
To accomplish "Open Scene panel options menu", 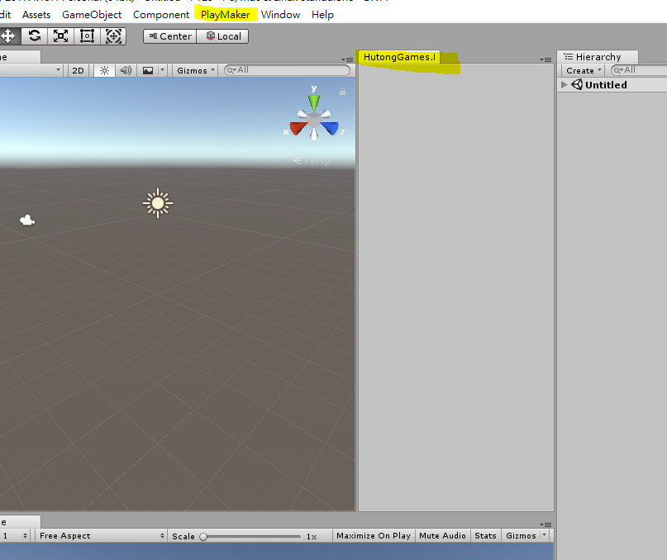I will (347, 60).
